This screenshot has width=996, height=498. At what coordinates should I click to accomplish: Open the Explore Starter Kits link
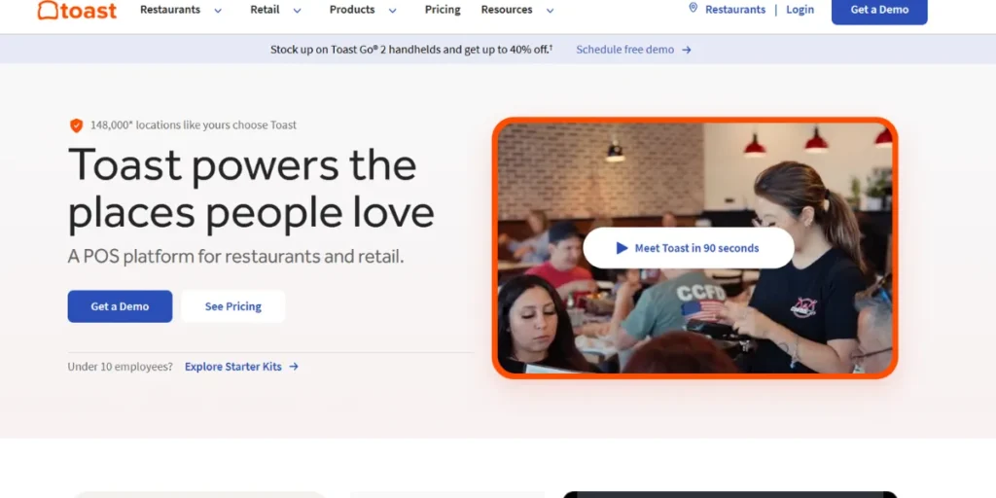click(x=233, y=367)
